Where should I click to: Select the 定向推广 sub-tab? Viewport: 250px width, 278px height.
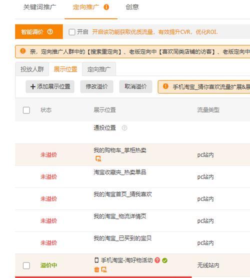point(99,69)
